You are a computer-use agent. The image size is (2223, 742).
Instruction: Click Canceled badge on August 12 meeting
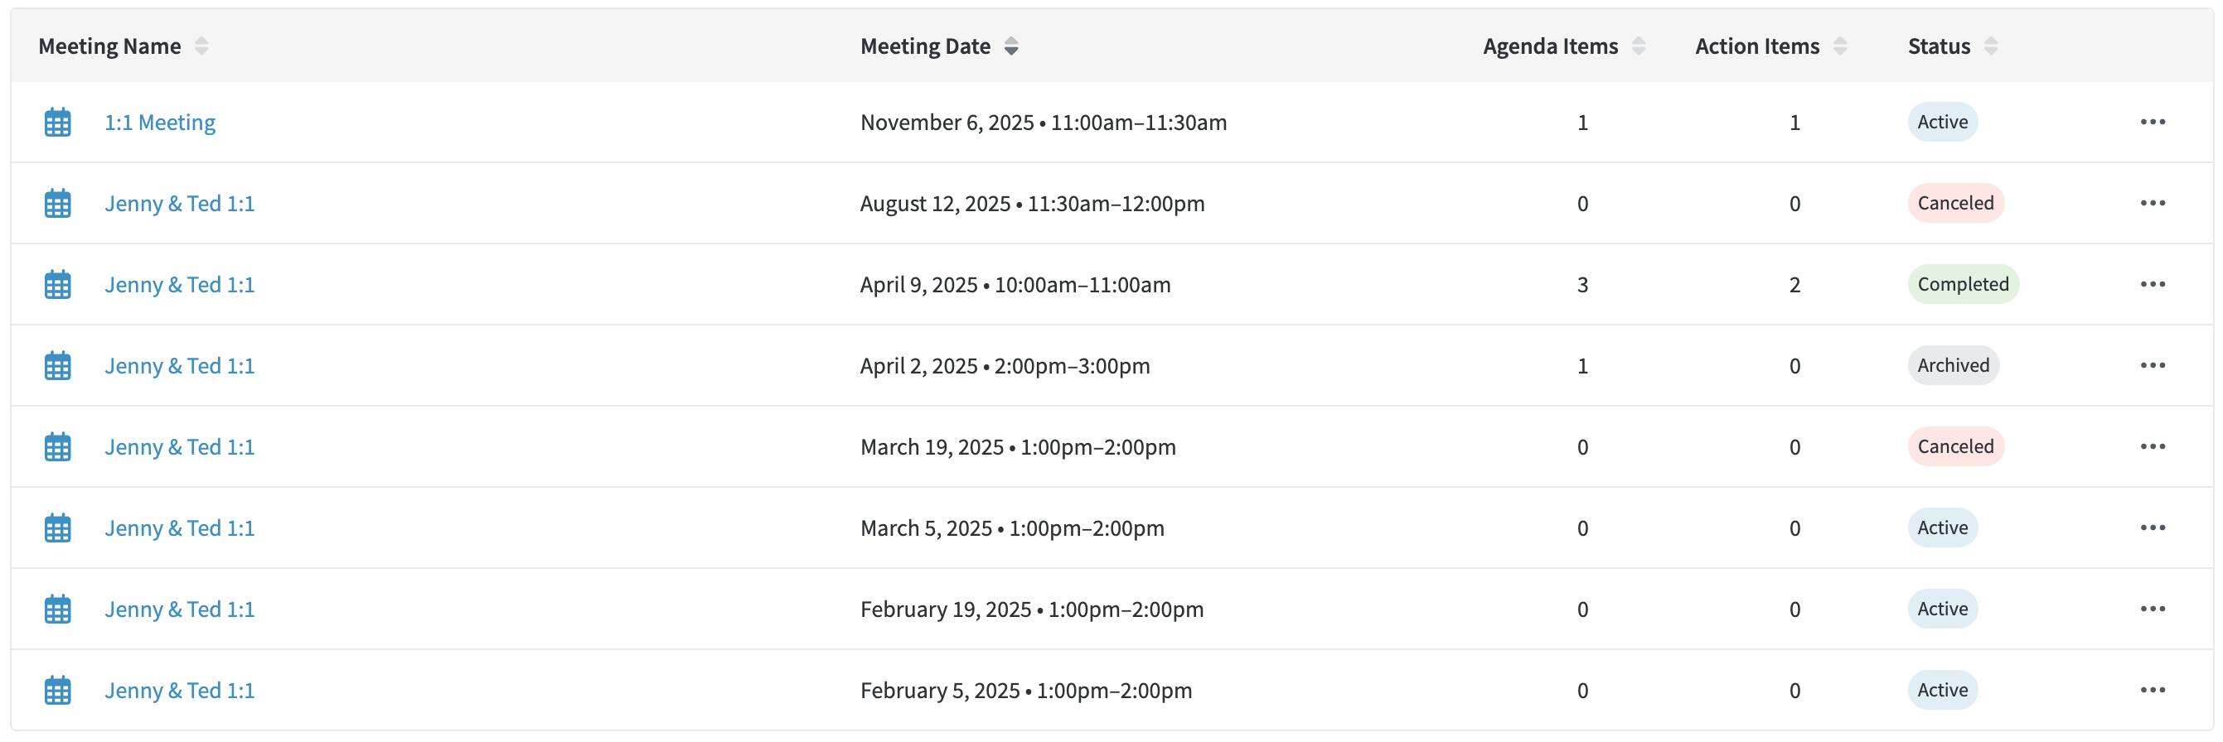click(x=1954, y=204)
